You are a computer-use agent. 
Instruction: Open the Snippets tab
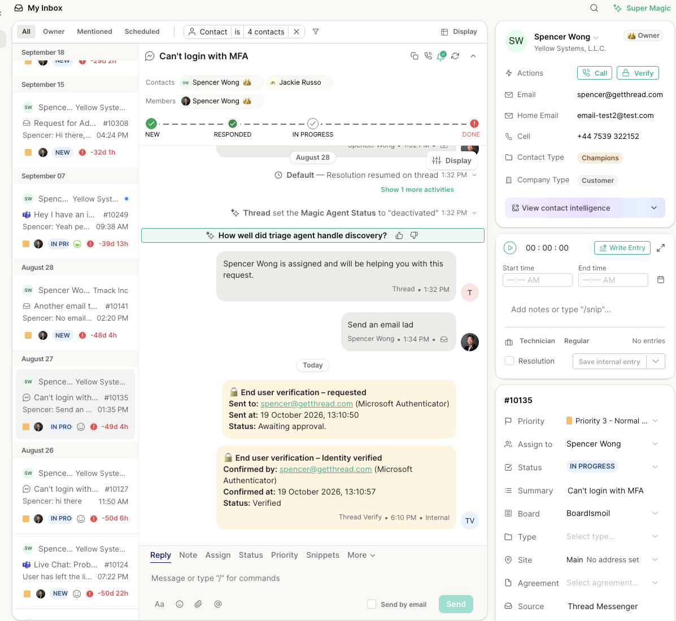click(x=322, y=555)
